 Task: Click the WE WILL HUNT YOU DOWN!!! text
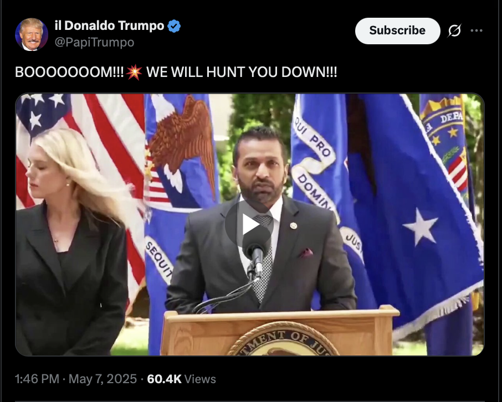click(242, 72)
